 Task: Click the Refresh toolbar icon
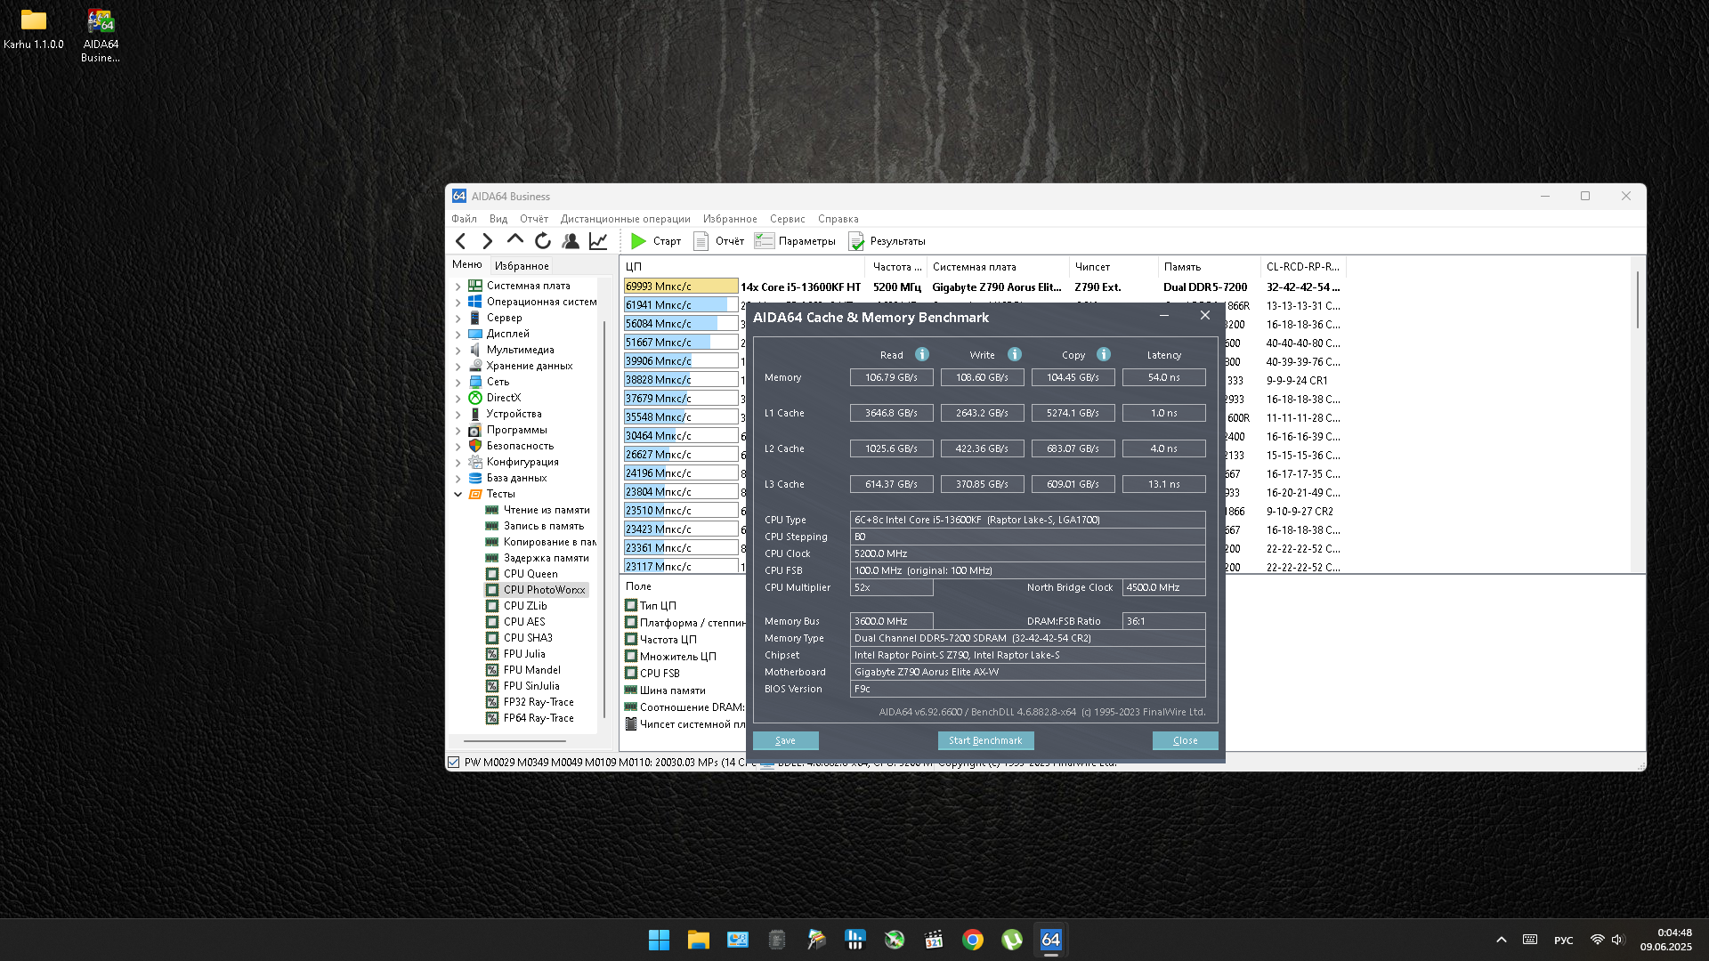[x=542, y=241]
